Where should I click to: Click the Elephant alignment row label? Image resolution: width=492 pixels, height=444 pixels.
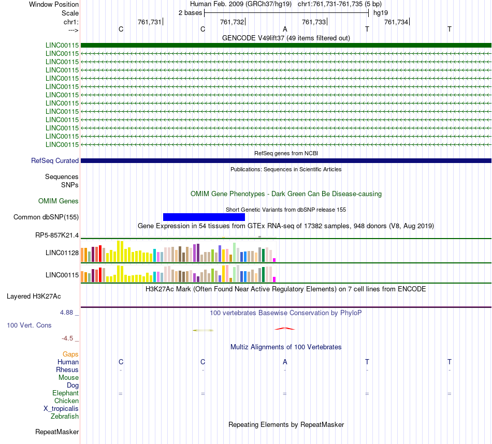tap(65, 393)
